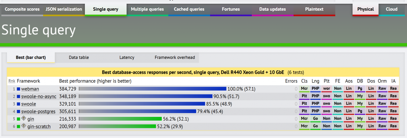Switch to the Cloud hardware tab
The image size is (407, 138).
tap(392, 10)
